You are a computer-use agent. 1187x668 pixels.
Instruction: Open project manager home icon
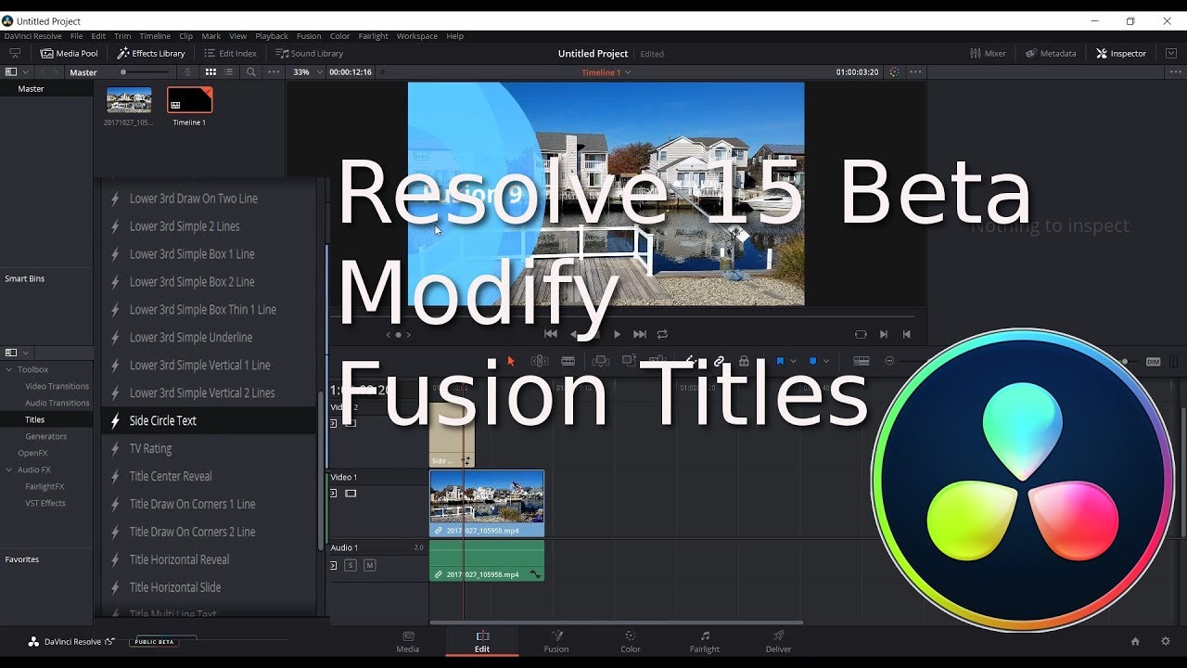(1135, 641)
